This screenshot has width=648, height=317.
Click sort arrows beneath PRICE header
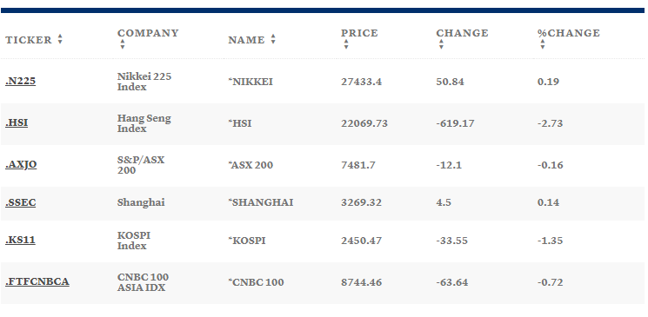coord(346,44)
